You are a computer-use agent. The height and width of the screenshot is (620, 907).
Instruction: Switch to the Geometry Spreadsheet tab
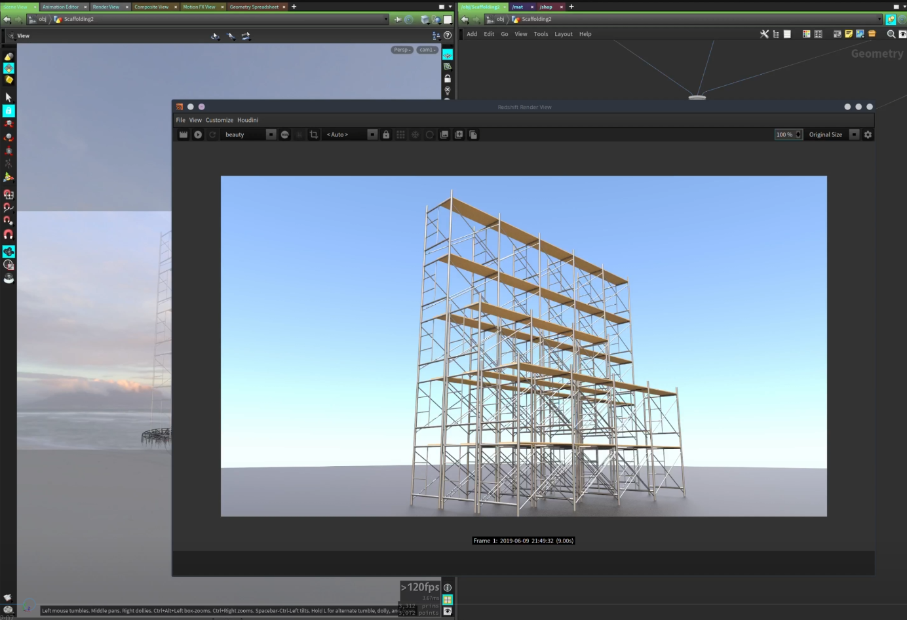[254, 7]
